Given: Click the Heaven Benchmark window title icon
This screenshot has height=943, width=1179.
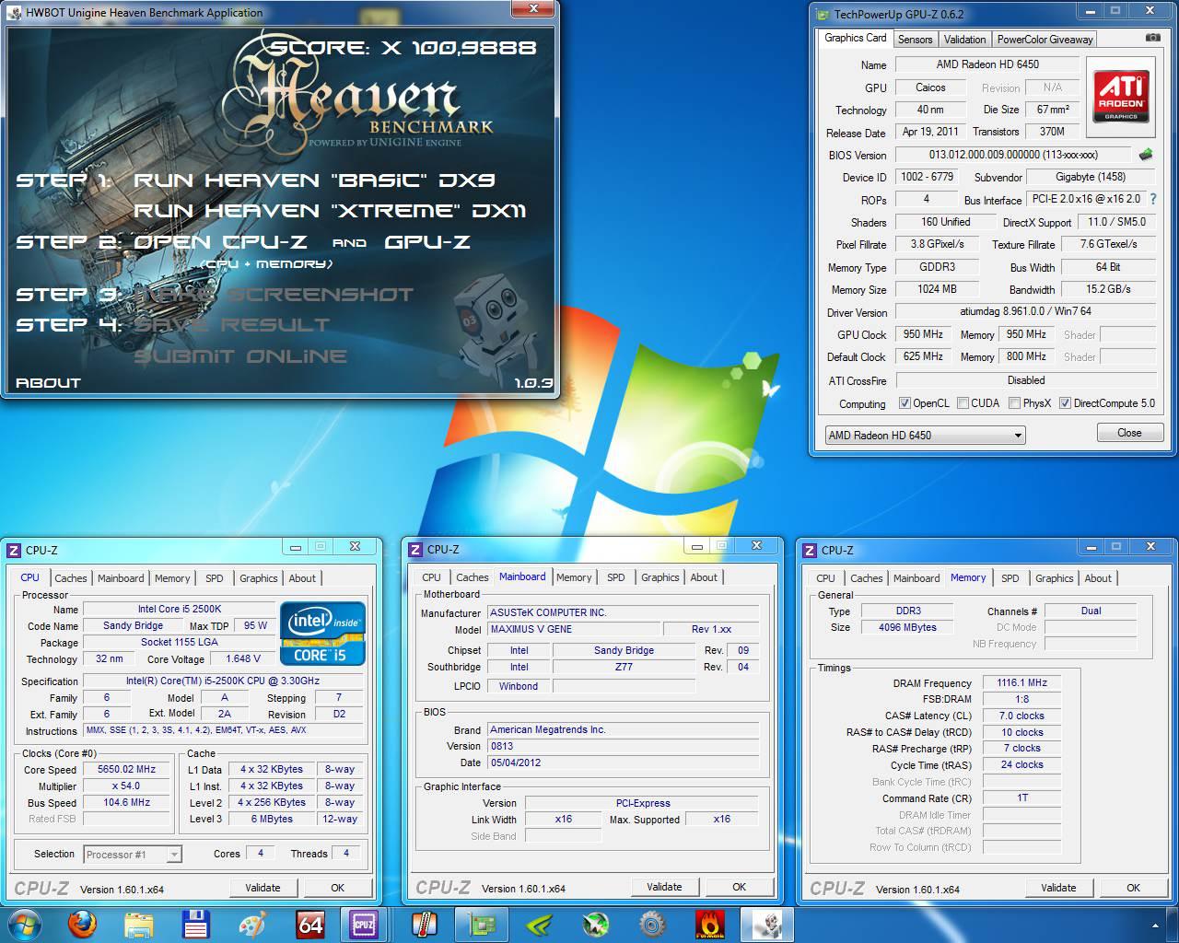Looking at the screenshot, I should 16,12.
